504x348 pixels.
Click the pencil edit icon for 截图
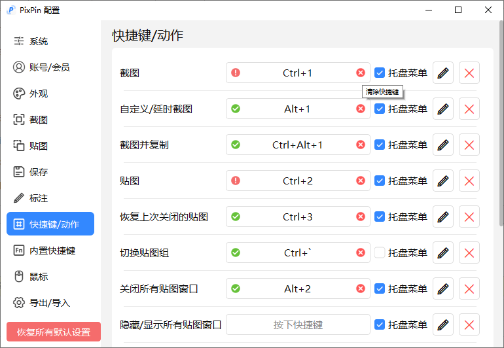click(x=443, y=73)
